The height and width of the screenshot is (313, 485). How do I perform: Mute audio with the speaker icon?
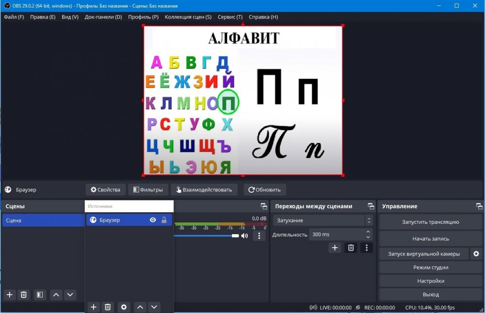pyautogui.click(x=244, y=236)
